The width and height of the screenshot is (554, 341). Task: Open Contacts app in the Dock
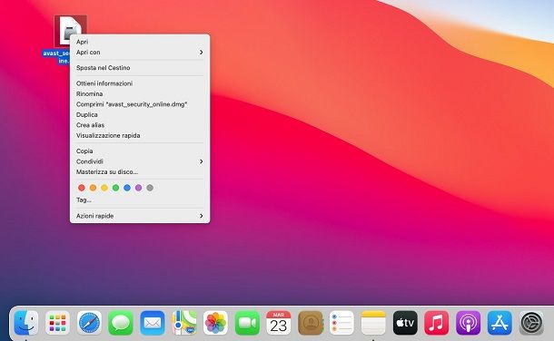click(311, 323)
